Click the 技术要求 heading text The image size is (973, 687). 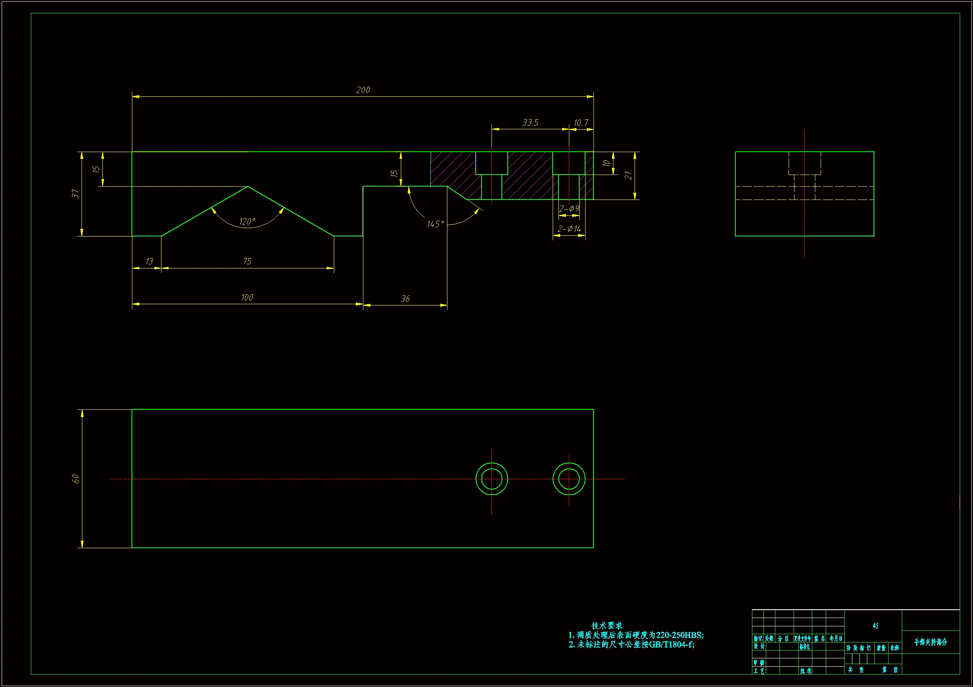(x=607, y=625)
